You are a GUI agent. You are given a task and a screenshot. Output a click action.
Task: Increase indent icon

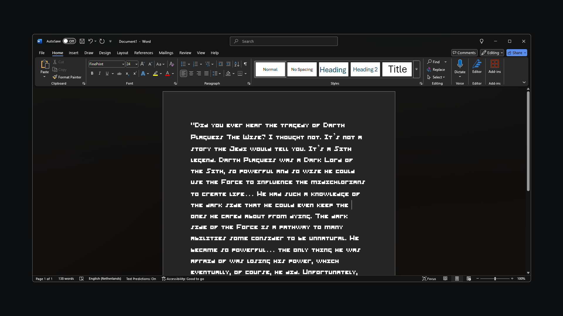pyautogui.click(x=228, y=64)
